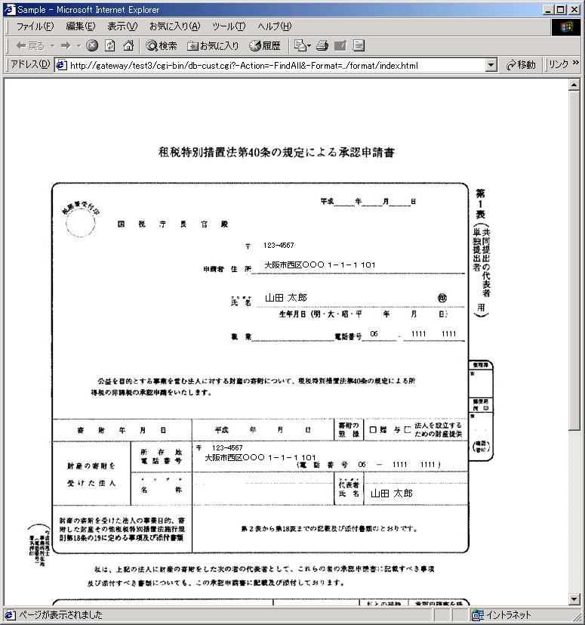Open the back history dropdown arrow
The height and width of the screenshot is (625, 585).
(x=53, y=46)
